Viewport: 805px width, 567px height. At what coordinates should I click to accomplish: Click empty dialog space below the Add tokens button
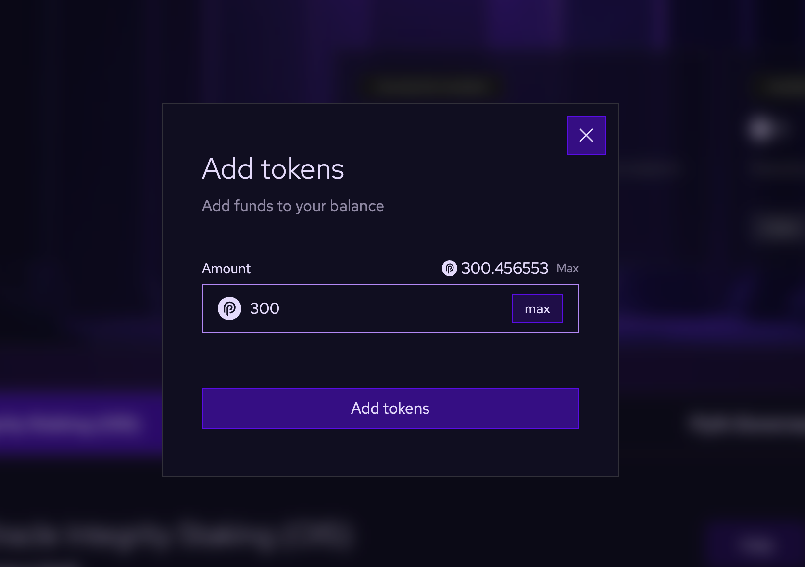coord(390,453)
